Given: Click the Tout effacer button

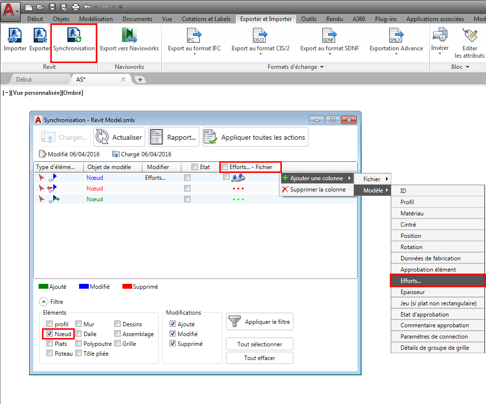Looking at the screenshot, I should [260, 358].
